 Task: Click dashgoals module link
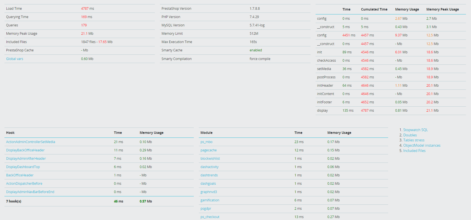click(x=208, y=184)
